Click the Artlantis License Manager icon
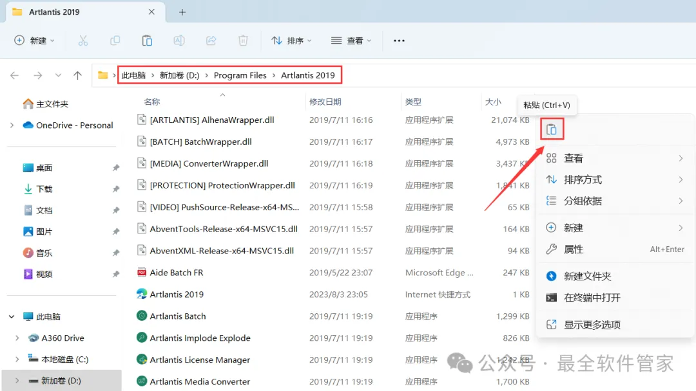The width and height of the screenshot is (696, 391). coord(142,359)
